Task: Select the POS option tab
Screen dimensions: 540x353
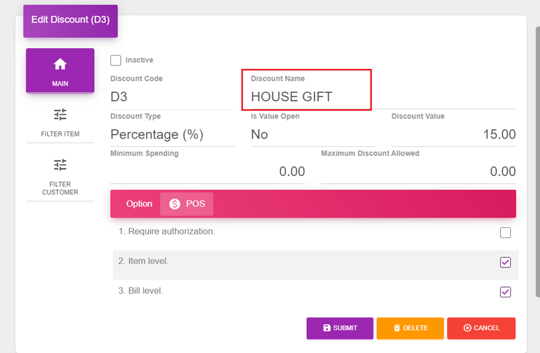Action: pyautogui.click(x=187, y=204)
